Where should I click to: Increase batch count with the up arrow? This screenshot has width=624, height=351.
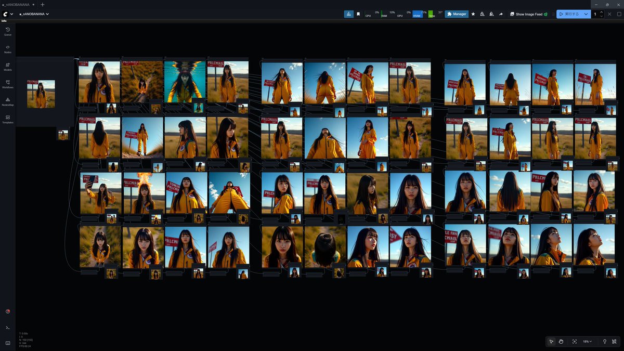pos(602,12)
